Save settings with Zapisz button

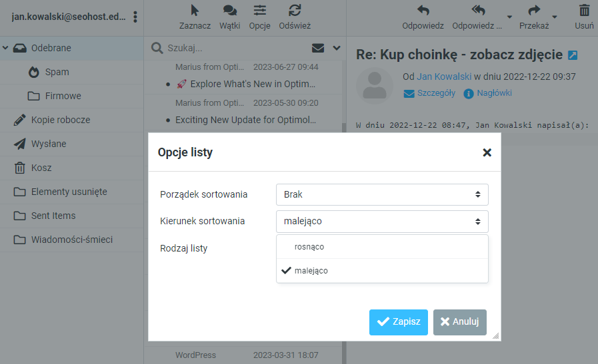point(398,322)
